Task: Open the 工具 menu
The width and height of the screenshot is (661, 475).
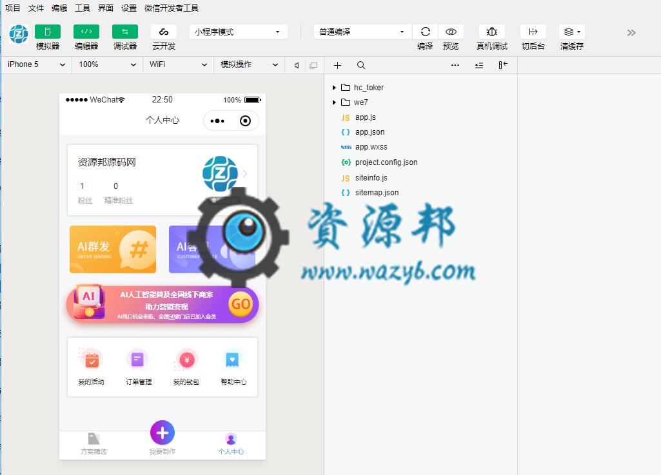Action: point(82,8)
